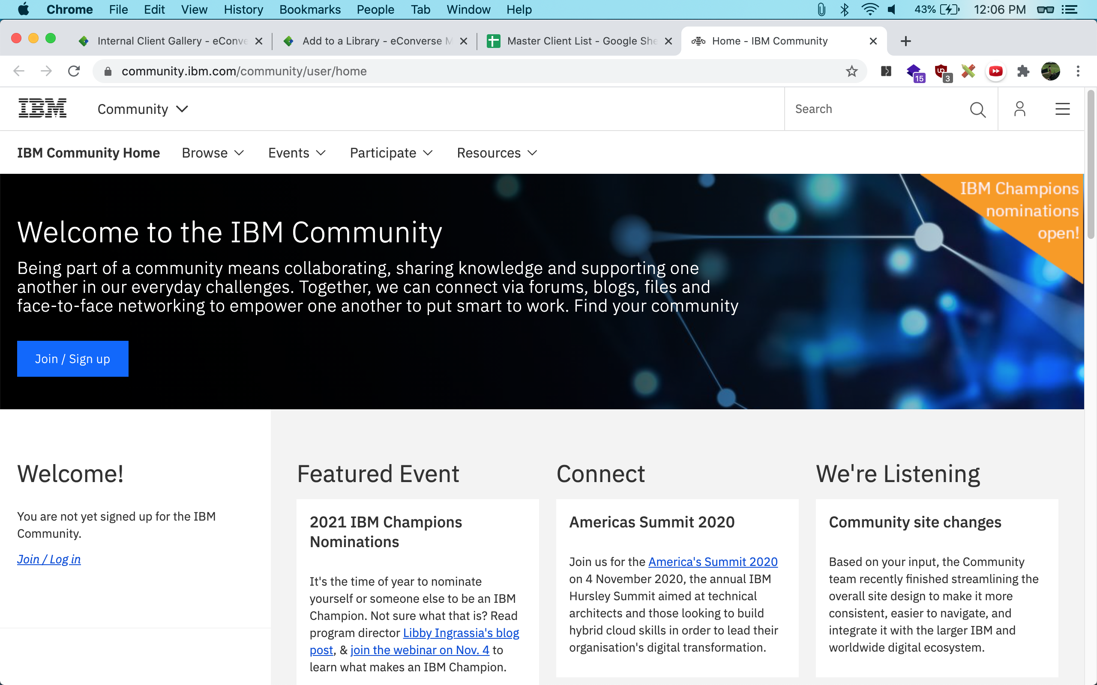
Task: Open Chrome extensions puzzle icon
Action: pyautogui.click(x=1023, y=71)
